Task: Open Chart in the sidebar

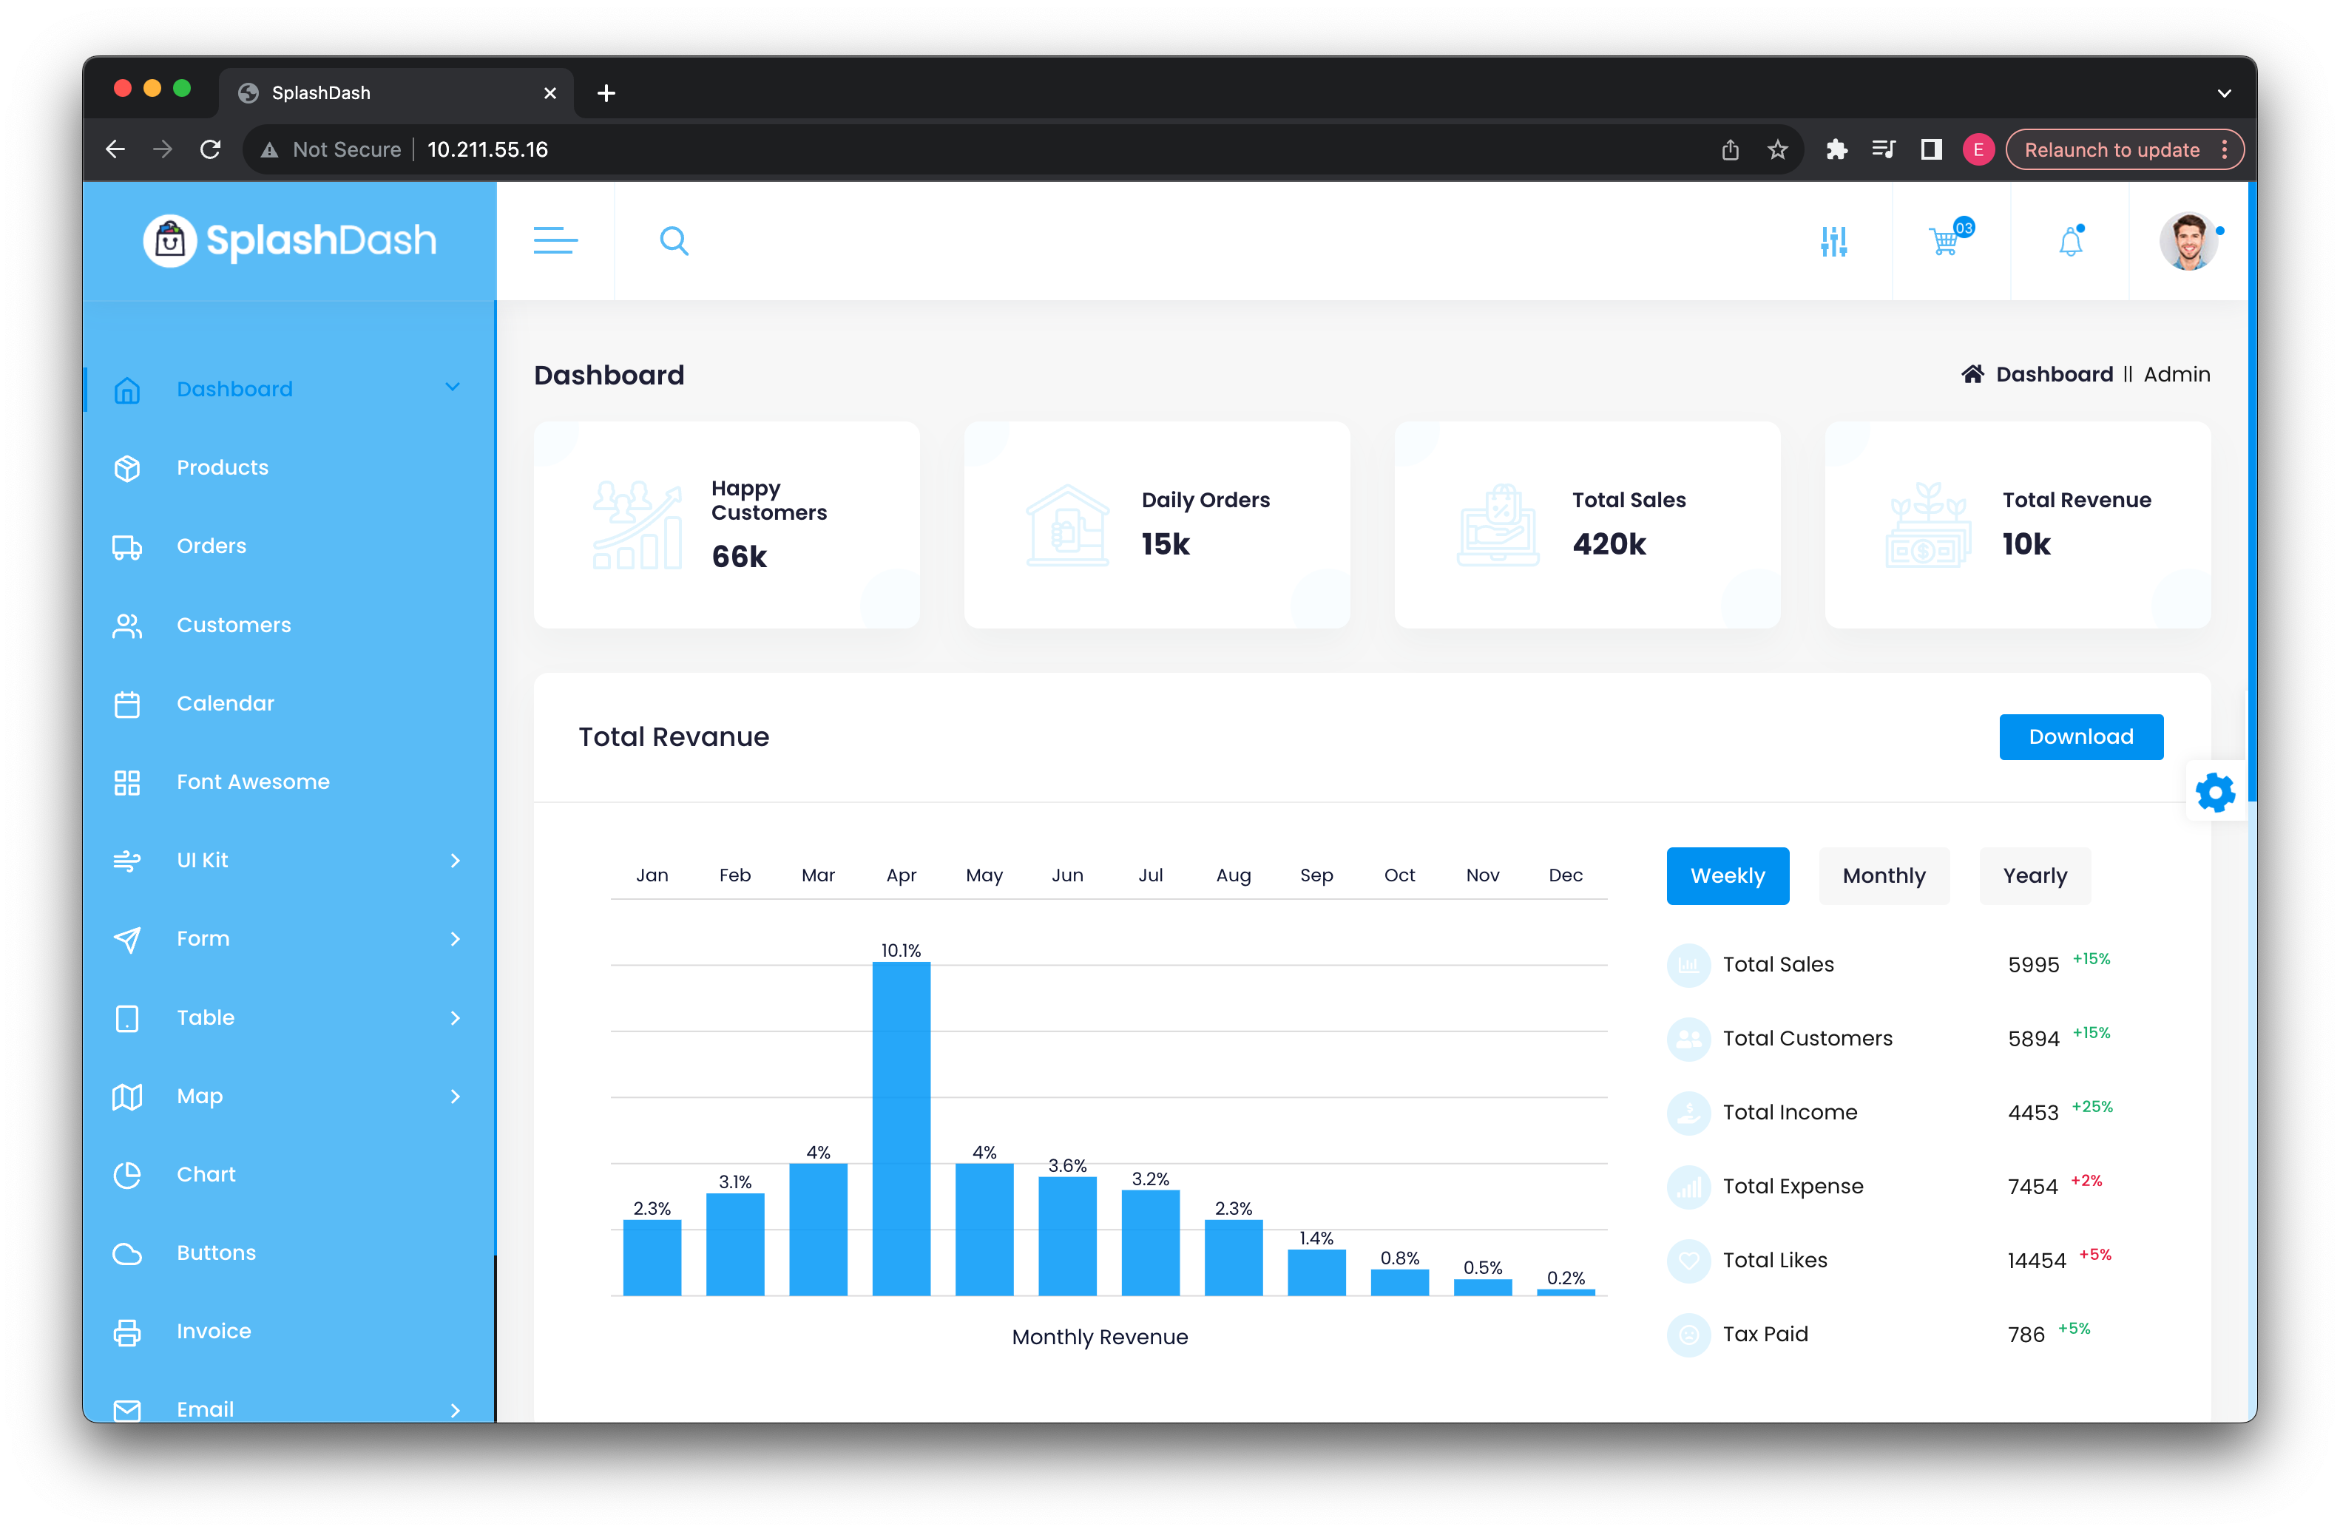Action: click(206, 1174)
